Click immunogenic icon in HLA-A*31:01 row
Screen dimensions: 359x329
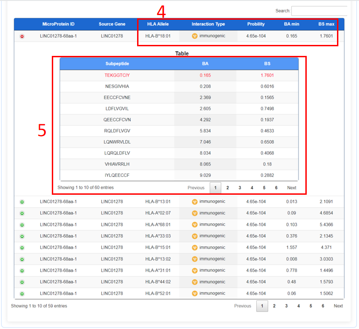(194, 271)
